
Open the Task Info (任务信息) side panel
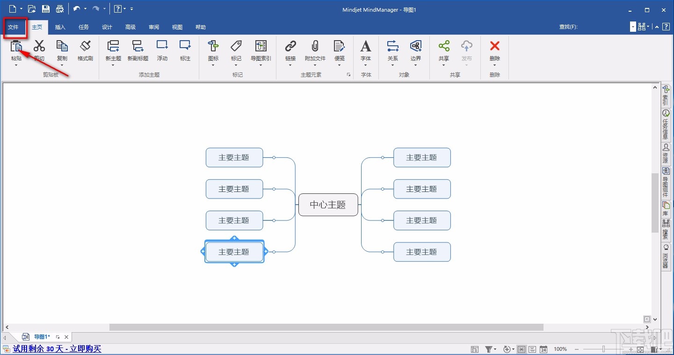click(x=666, y=124)
